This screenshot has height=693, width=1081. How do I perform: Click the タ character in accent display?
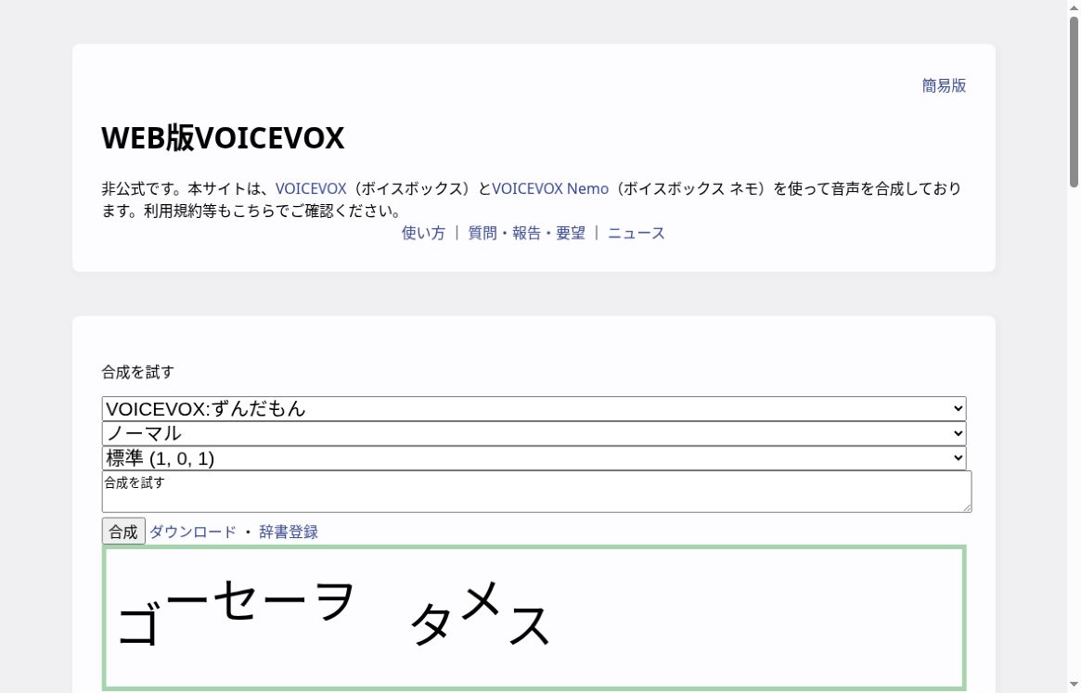(431, 623)
